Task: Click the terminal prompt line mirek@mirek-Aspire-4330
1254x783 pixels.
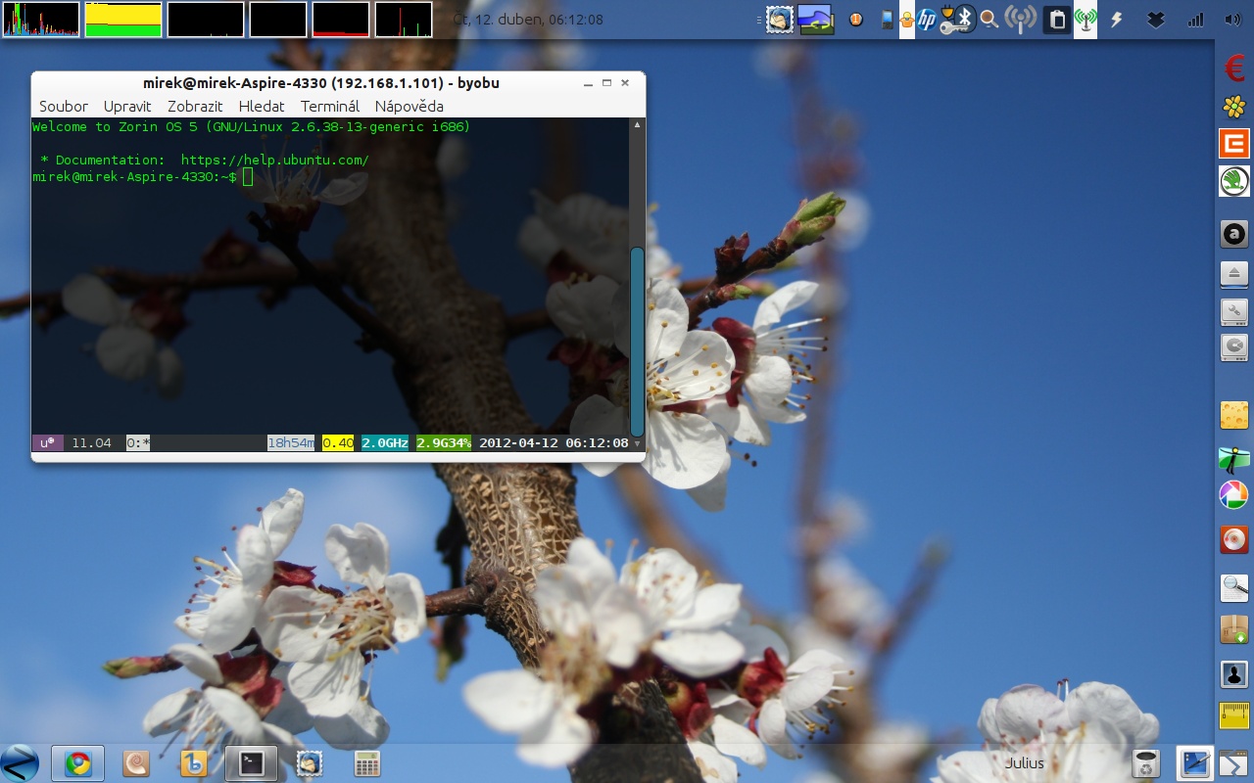Action: pos(134,176)
